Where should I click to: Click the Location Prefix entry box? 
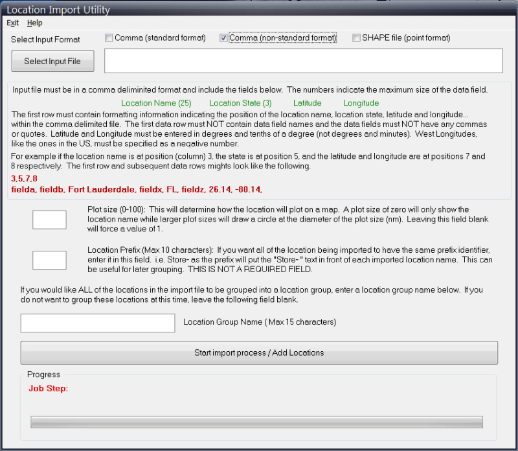coord(49,260)
